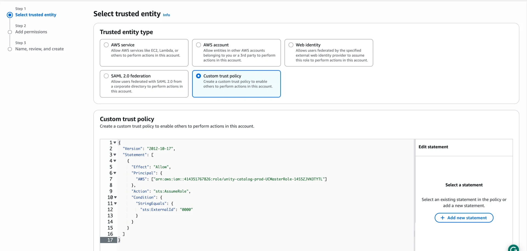Go to Step 1 Select trusted entity
The image size is (527, 251).
36,15
